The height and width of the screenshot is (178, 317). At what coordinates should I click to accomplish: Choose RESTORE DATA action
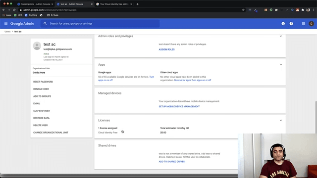pyautogui.click(x=41, y=118)
